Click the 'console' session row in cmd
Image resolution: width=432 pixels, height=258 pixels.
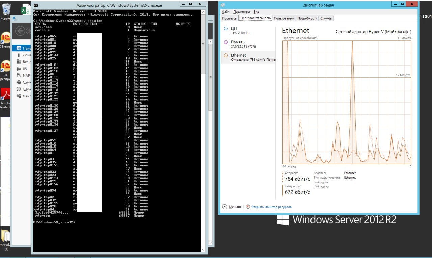point(94,30)
